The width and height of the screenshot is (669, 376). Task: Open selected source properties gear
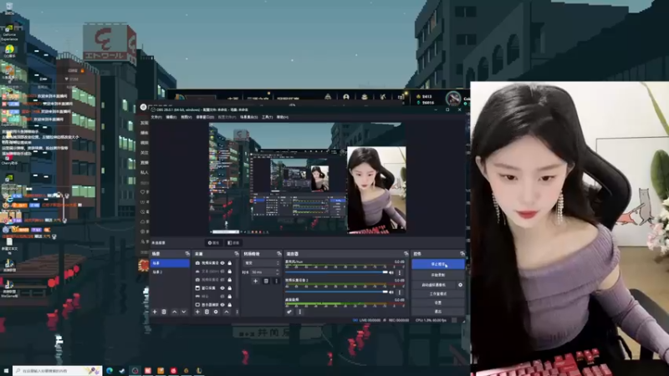(216, 312)
